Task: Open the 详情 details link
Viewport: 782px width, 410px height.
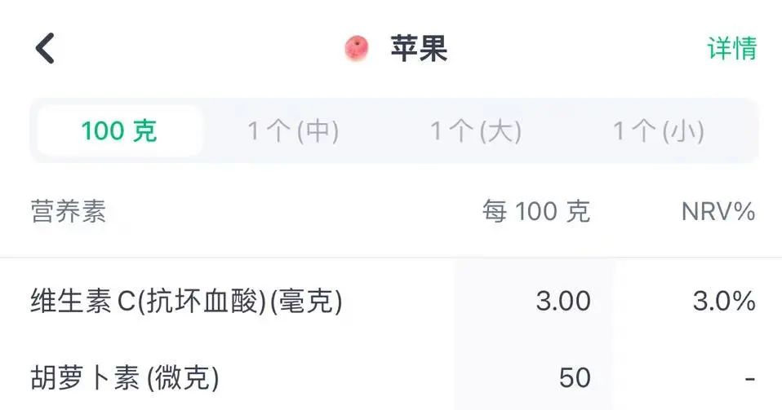Action: [731, 48]
